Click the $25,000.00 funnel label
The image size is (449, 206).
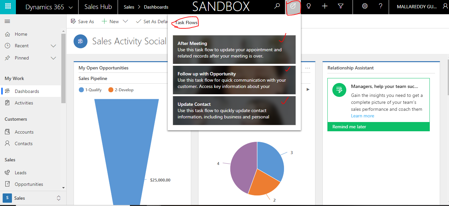(160, 180)
